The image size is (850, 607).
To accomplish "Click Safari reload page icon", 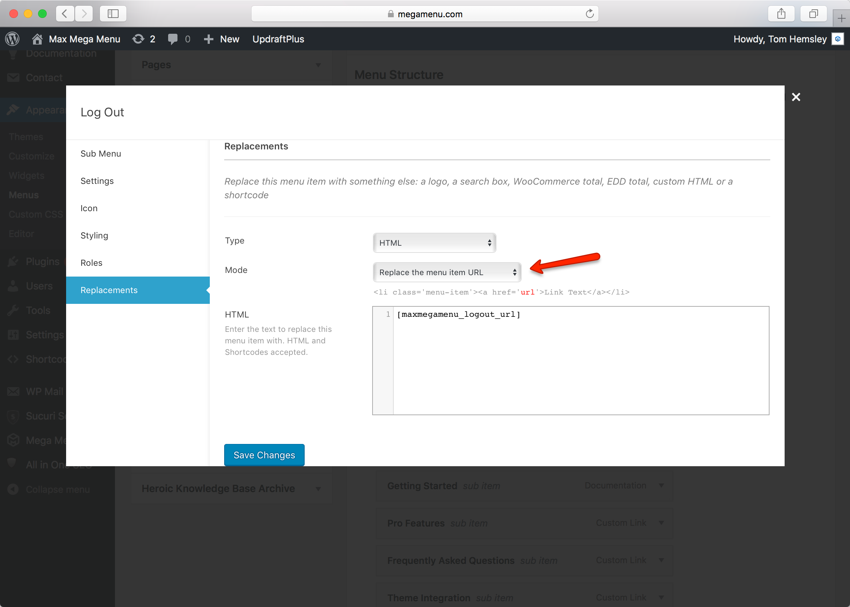I will 590,14.
